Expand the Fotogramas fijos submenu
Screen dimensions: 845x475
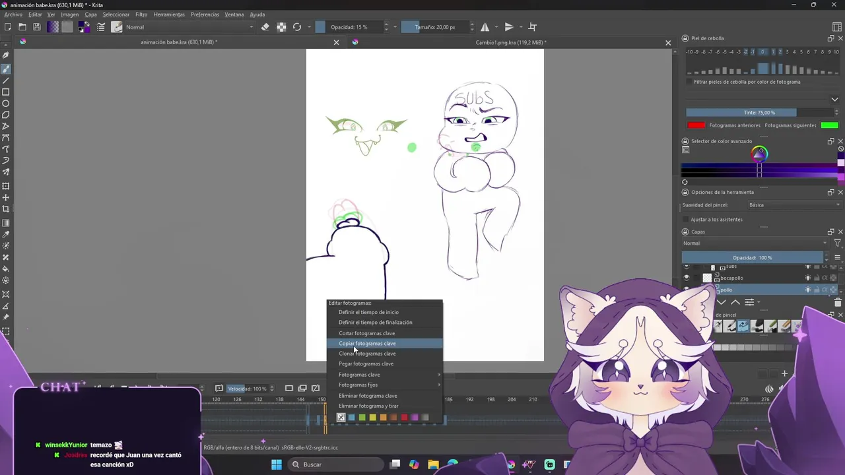(385, 385)
